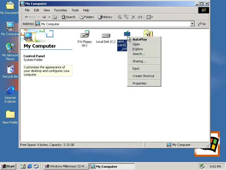Open the Views dropdown button
This screenshot has height=170, width=226.
(x=149, y=17)
